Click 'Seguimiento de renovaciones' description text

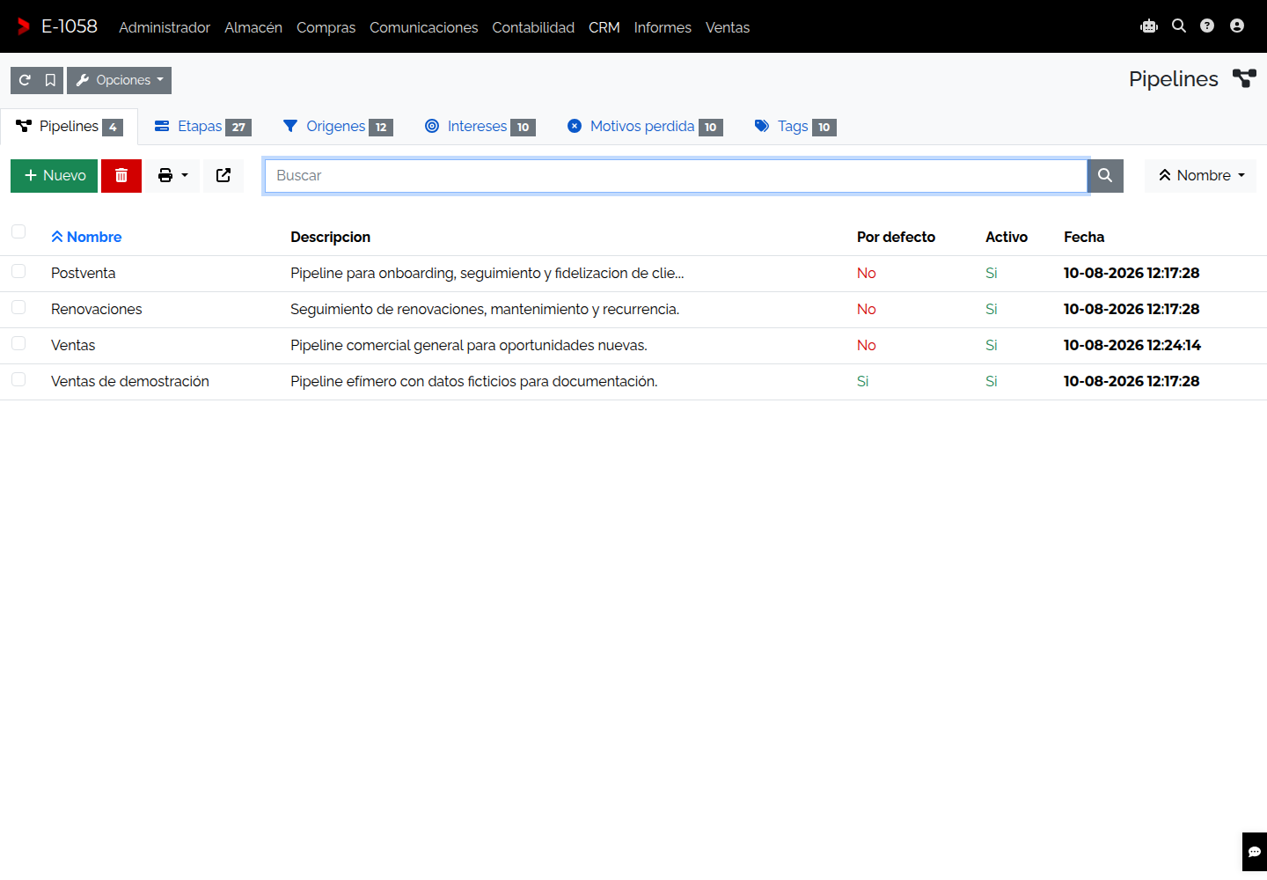coord(485,309)
